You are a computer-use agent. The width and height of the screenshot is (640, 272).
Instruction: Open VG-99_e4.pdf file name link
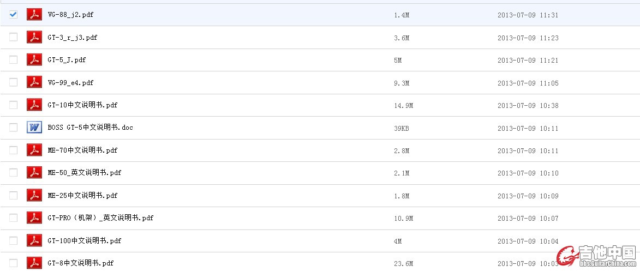pyautogui.click(x=70, y=83)
